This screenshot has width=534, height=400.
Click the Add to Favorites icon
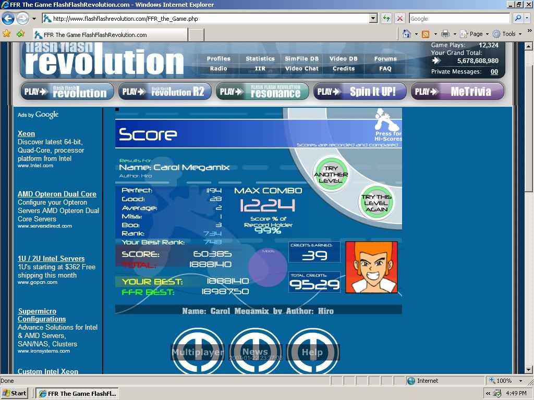(x=20, y=34)
